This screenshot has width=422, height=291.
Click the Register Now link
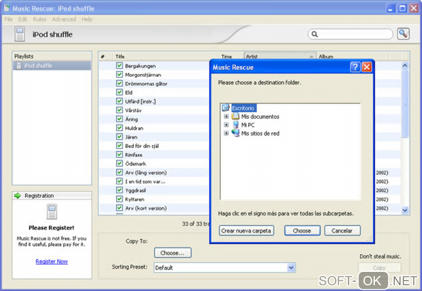(52, 261)
